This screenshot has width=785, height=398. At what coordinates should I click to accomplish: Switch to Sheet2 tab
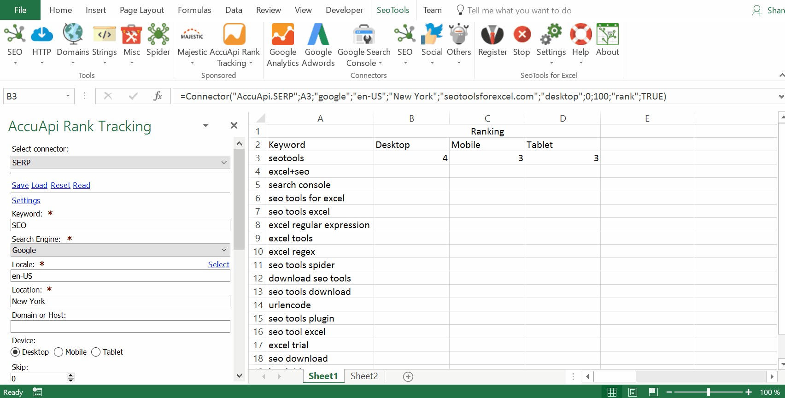[x=364, y=376]
